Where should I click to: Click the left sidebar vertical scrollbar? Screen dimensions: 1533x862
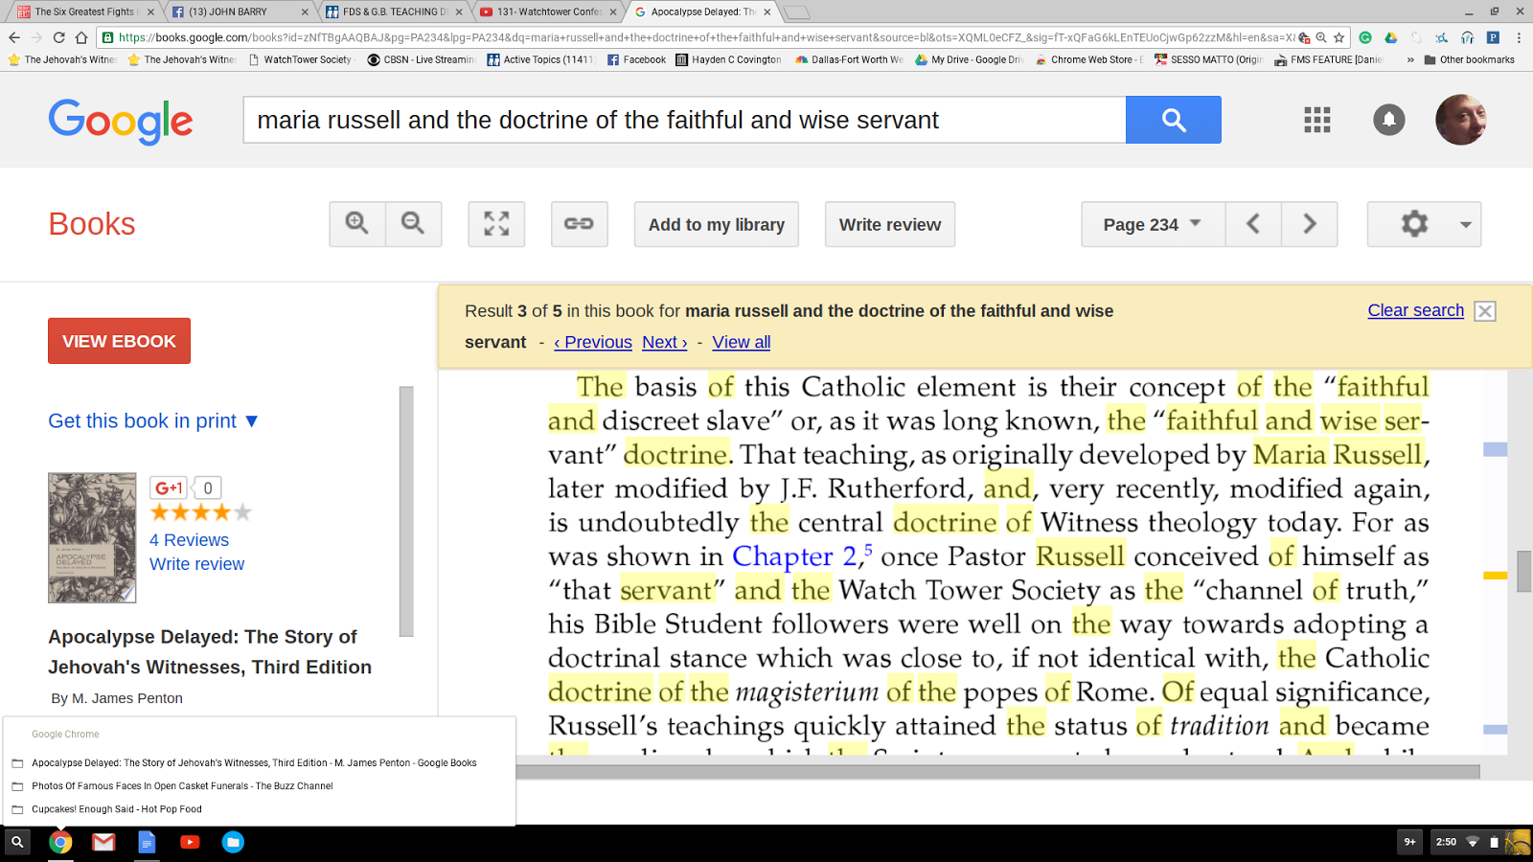click(x=406, y=511)
